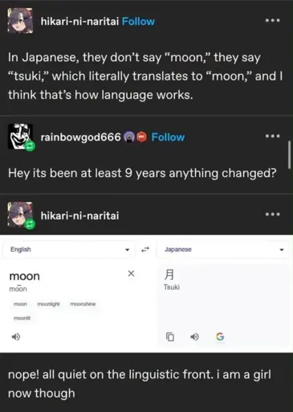Click the Google search icon under translation
Viewport: 293px width, 412px height.
220,336
